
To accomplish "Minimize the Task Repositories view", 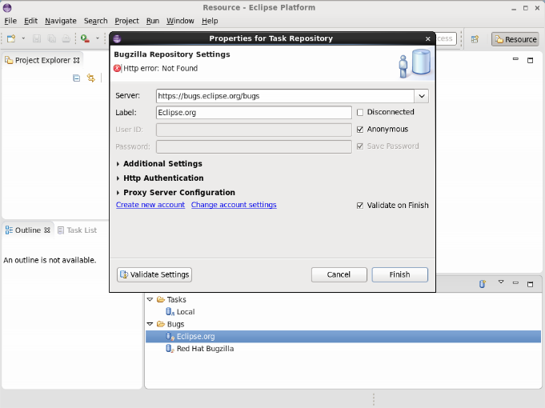I will [515, 283].
